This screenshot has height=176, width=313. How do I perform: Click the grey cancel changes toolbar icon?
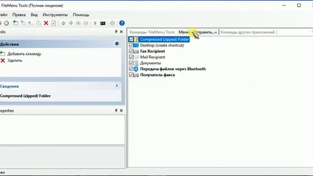point(6,23)
